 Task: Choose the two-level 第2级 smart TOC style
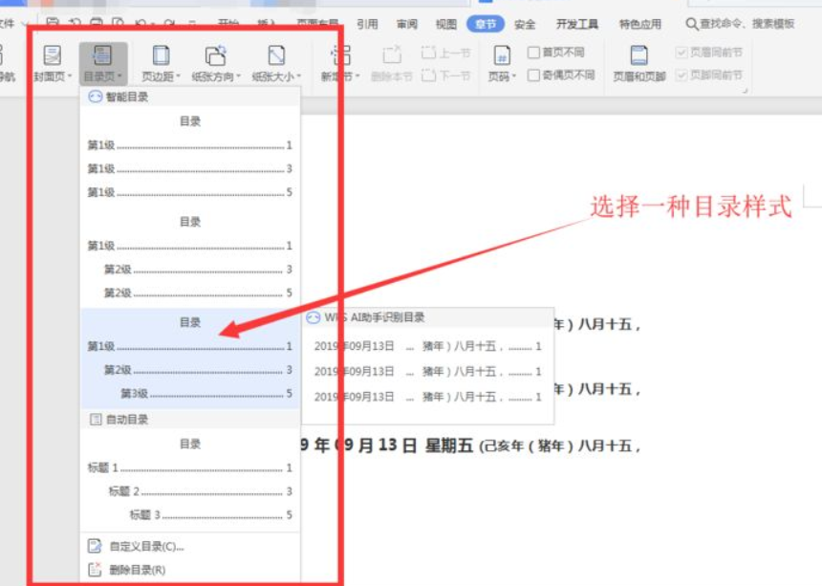coord(189,258)
